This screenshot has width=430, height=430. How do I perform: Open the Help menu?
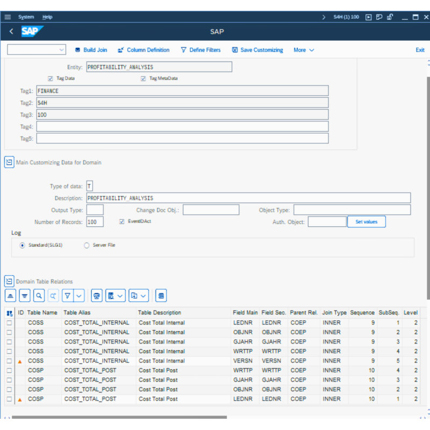[47, 17]
